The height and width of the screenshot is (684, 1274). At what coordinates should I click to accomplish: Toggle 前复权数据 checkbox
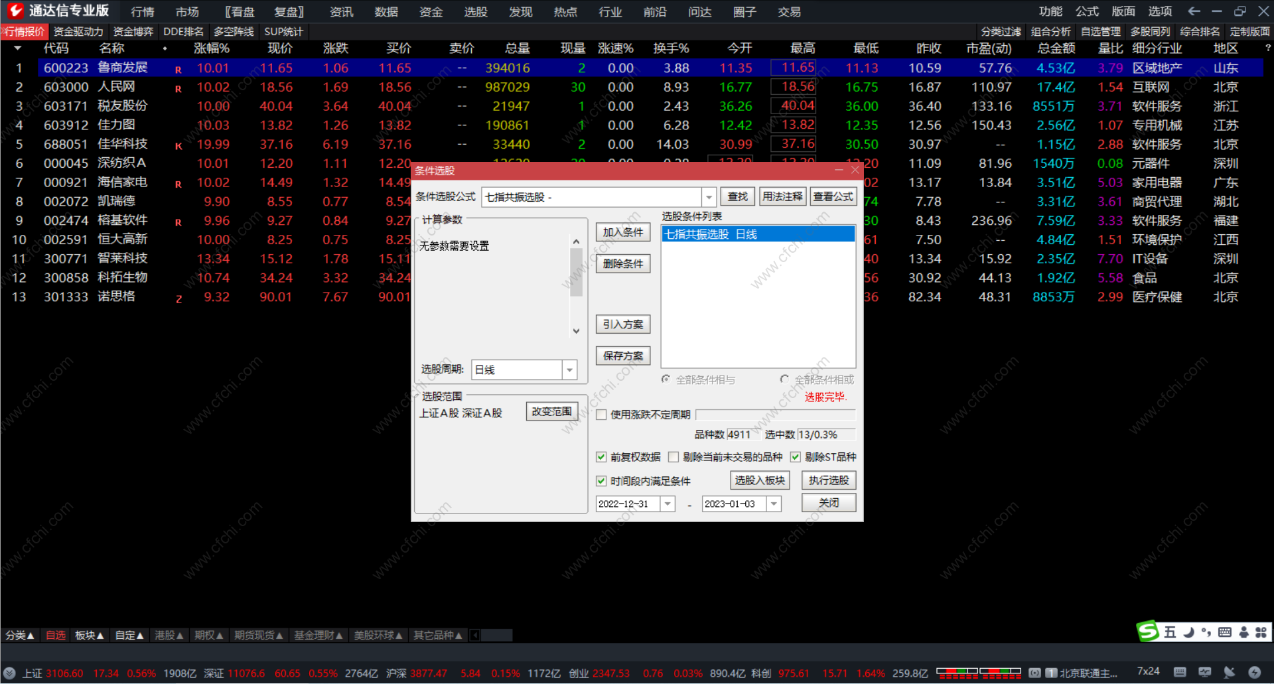(601, 457)
